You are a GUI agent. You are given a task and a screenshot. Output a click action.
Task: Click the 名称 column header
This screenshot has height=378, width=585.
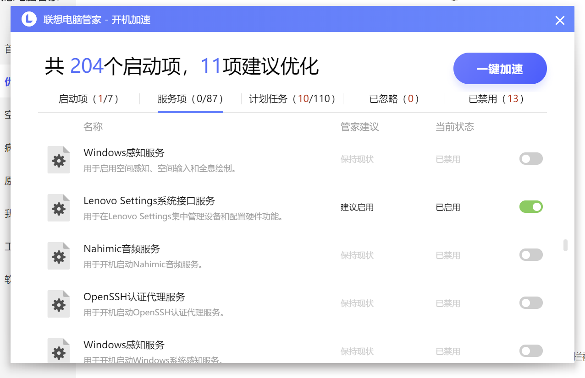[93, 127]
